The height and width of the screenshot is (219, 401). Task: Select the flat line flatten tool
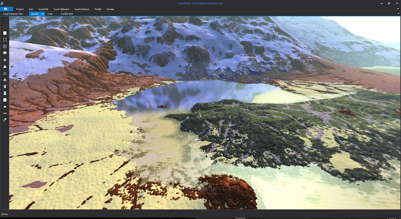pyautogui.click(x=5, y=113)
